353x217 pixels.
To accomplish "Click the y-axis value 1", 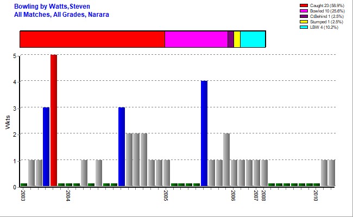I will click(15, 161).
